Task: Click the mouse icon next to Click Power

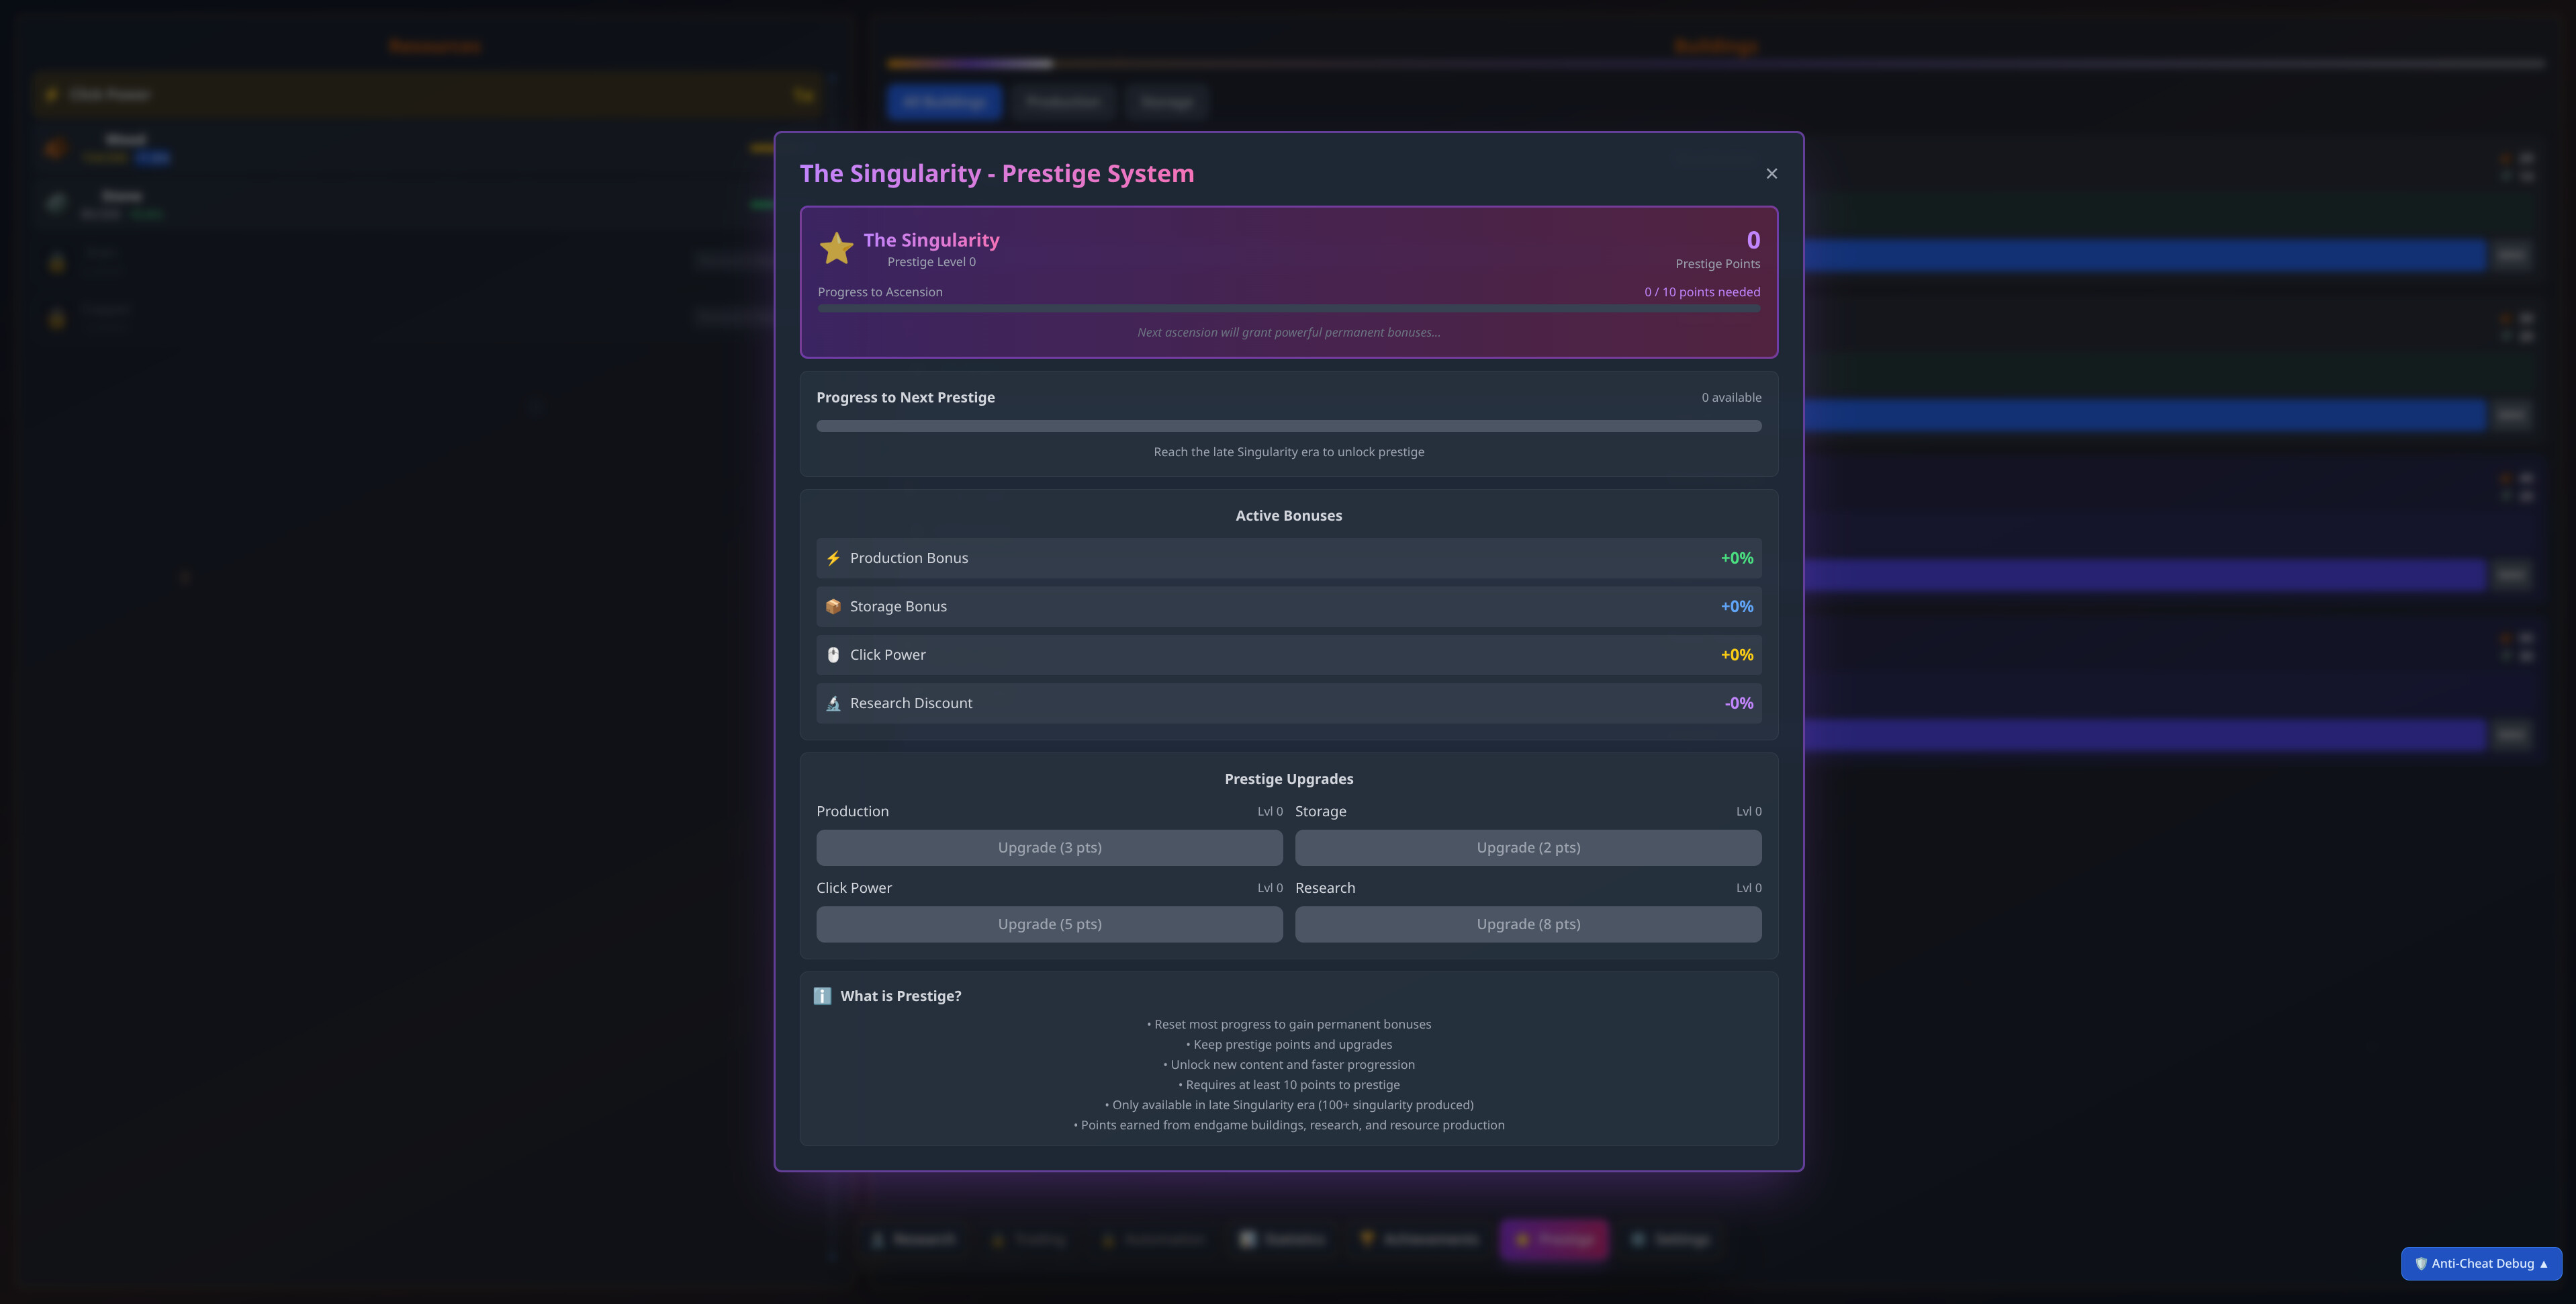Action: (x=833, y=654)
